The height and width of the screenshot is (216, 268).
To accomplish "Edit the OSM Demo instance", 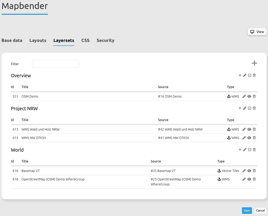I will [x=244, y=97].
